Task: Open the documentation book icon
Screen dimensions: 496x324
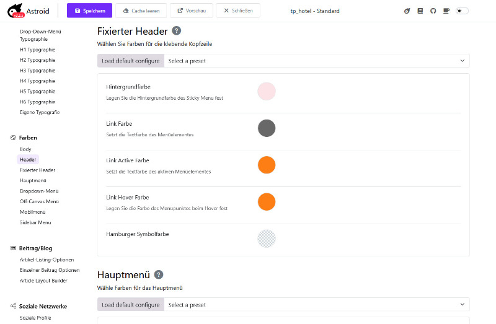Action: (x=420, y=11)
